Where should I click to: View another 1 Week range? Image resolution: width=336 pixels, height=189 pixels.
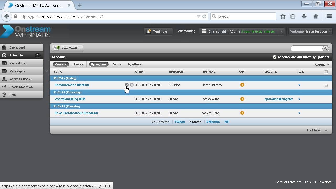coord(180,122)
